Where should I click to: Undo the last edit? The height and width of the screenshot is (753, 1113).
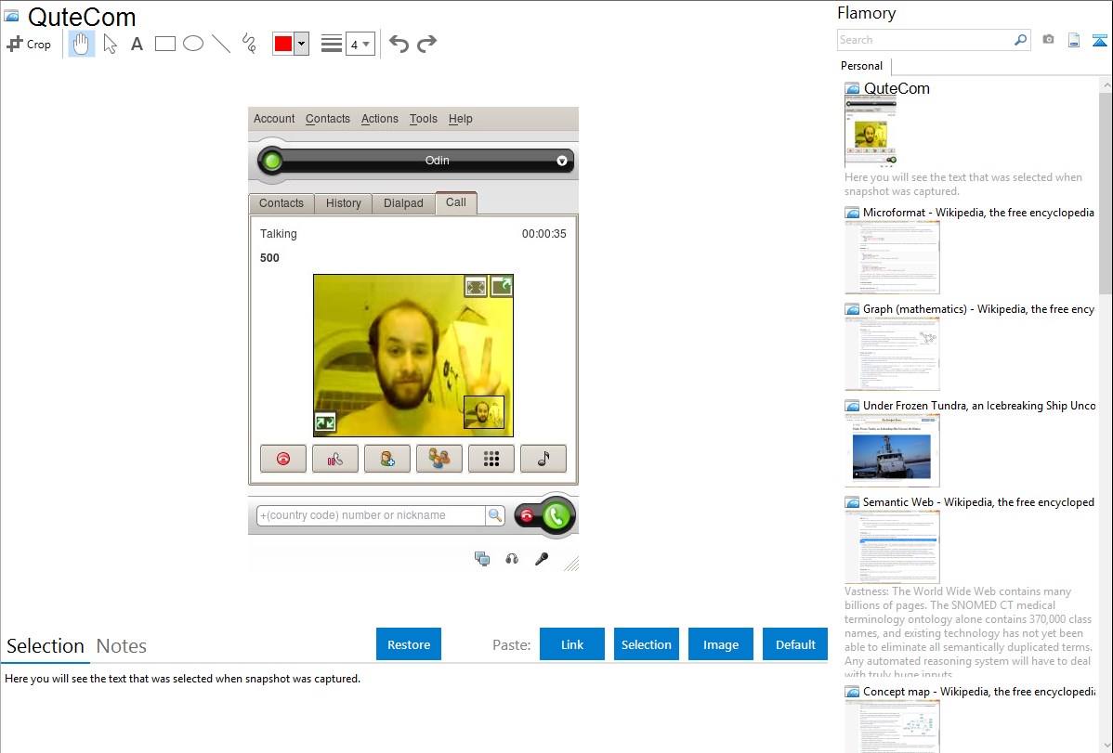[399, 44]
